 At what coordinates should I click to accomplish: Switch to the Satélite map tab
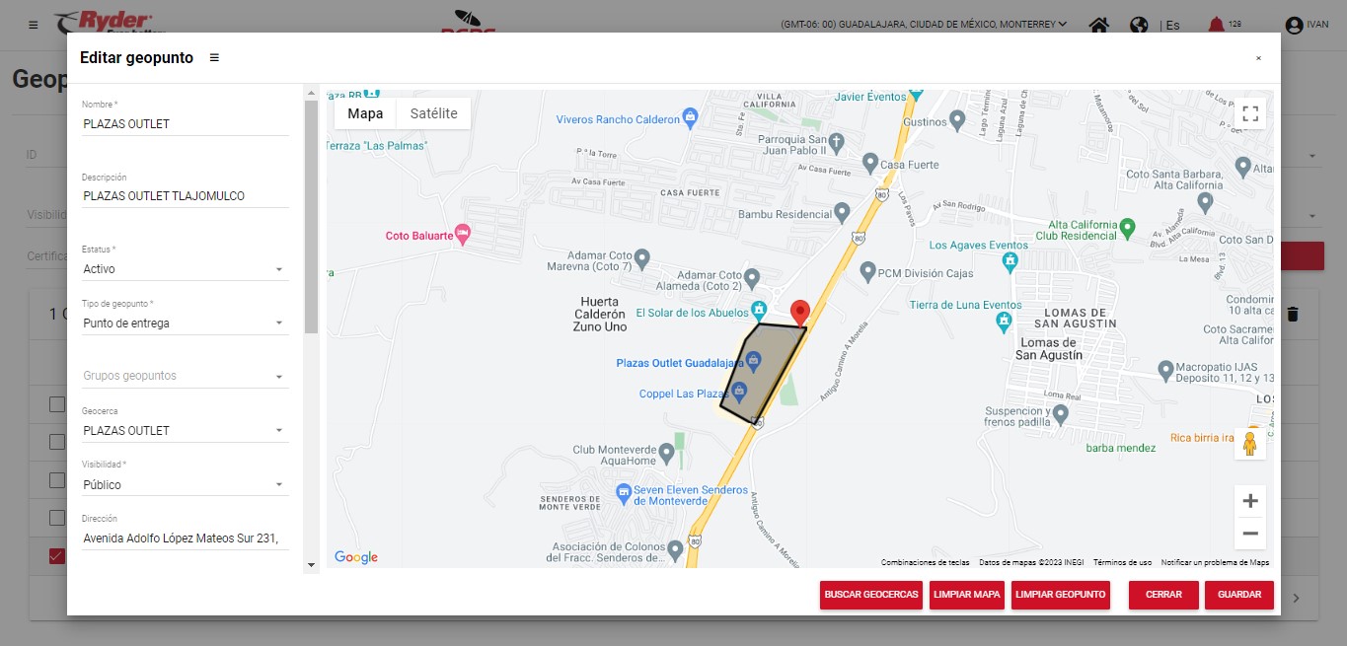pyautogui.click(x=433, y=113)
